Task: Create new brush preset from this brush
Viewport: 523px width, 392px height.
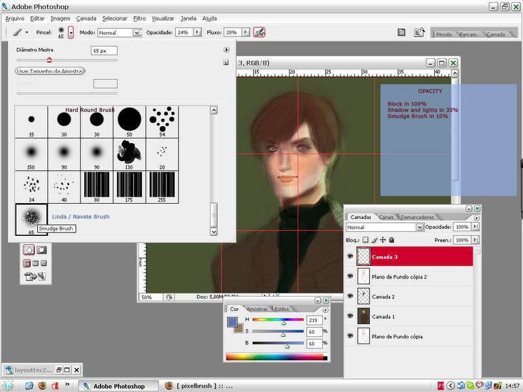Action: click(226, 63)
